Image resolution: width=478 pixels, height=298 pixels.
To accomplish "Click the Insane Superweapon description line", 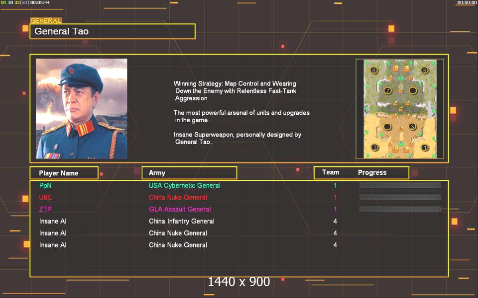I will tap(238, 138).
